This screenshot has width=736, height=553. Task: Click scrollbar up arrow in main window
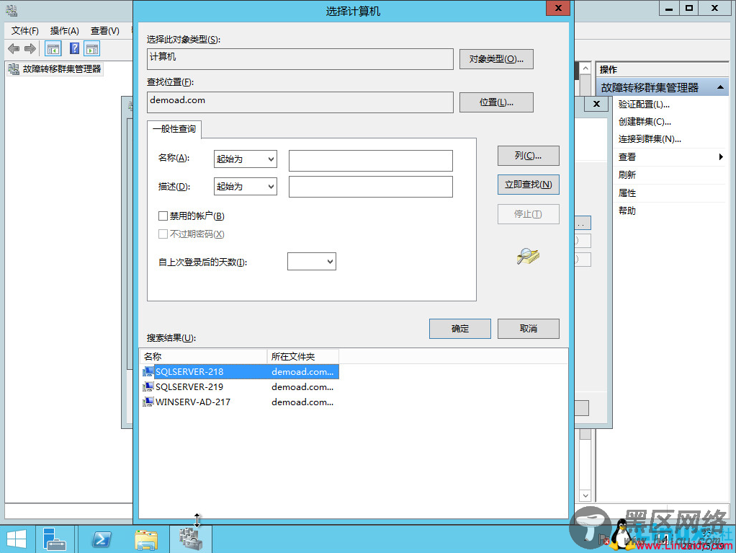(585, 68)
